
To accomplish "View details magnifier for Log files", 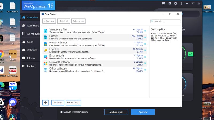I will point(145,50).
